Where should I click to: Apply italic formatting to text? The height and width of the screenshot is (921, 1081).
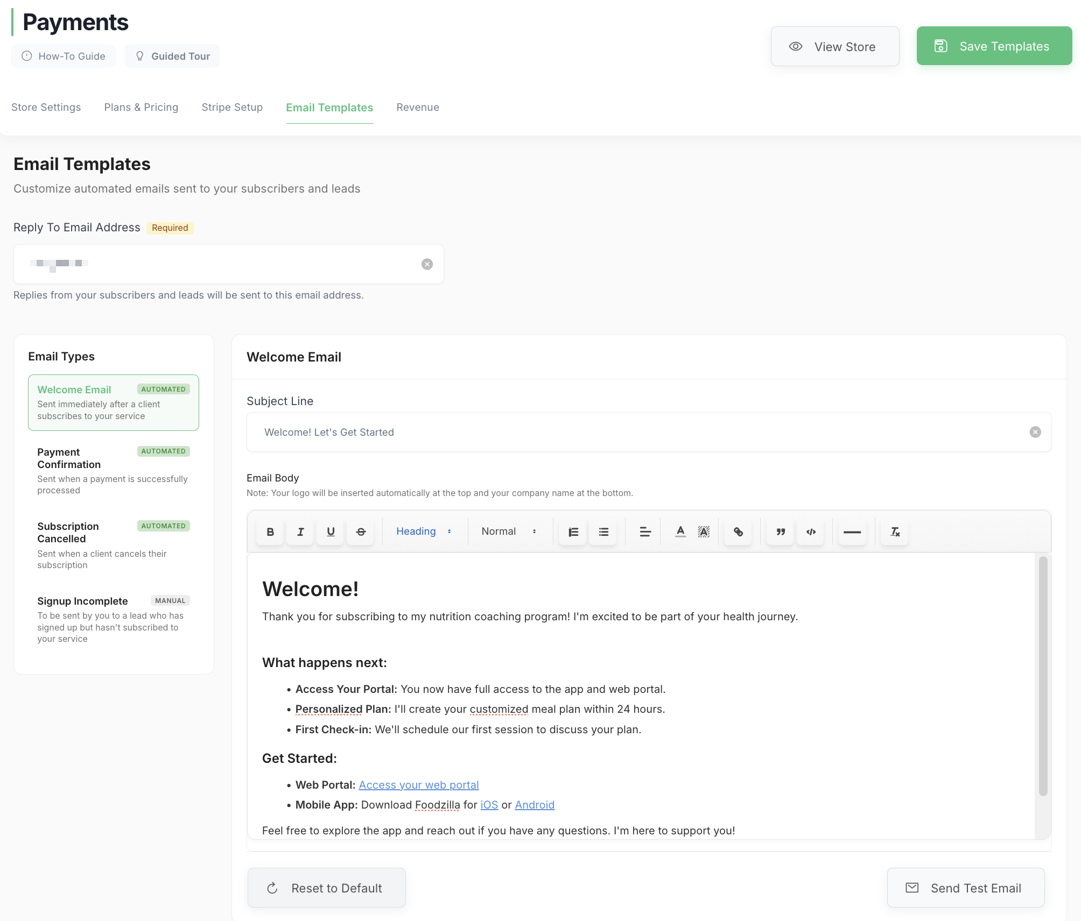pos(300,532)
